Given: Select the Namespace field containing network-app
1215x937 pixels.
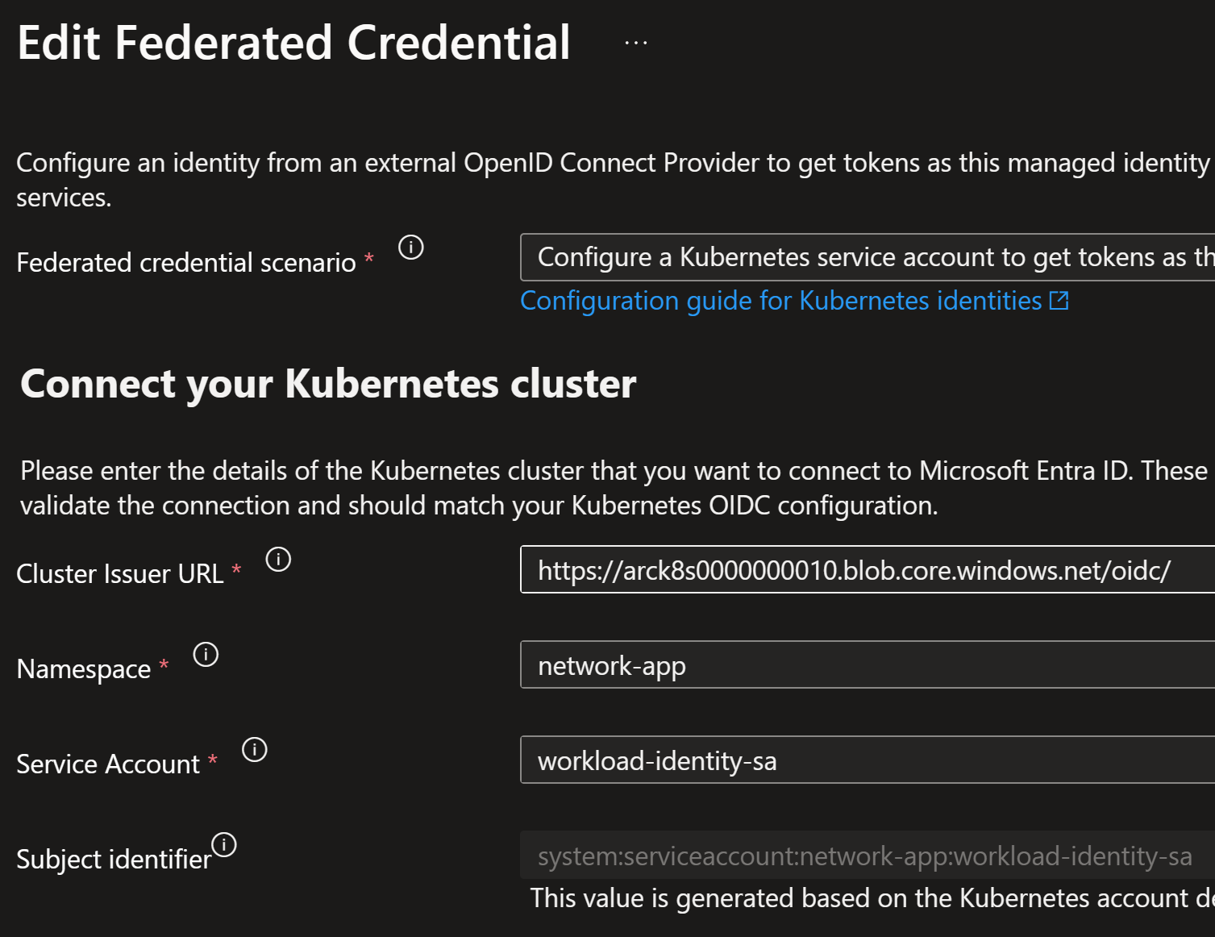Looking at the screenshot, I should coord(868,665).
